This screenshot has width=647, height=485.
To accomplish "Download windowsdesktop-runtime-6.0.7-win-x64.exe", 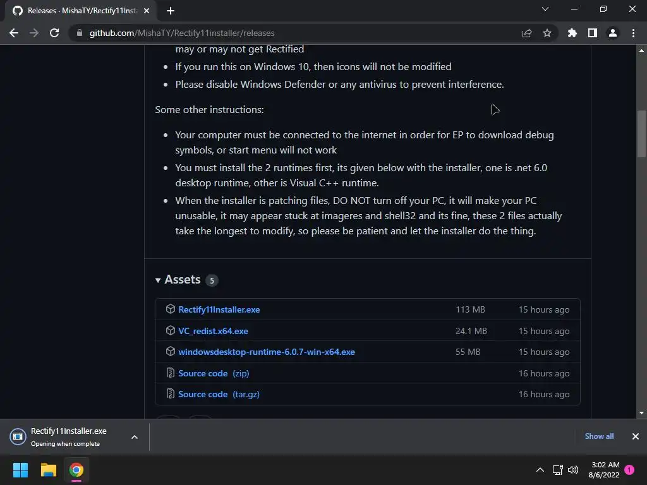I will click(267, 352).
